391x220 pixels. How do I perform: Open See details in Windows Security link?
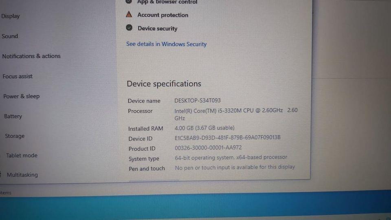(x=166, y=44)
